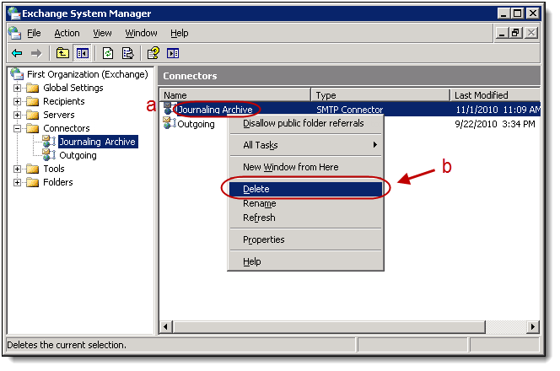
Task: Select the Global Settings tree label
Action: [x=73, y=88]
